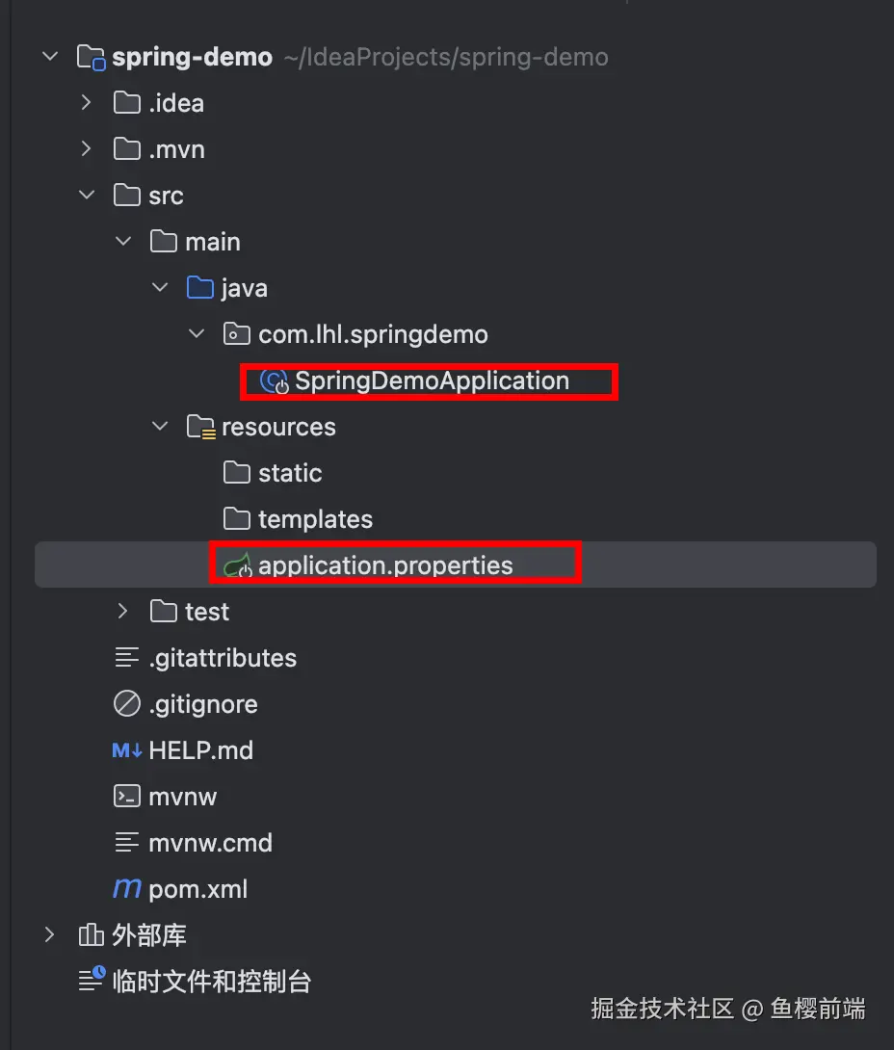
Task: Click the scratches and consoles icon
Action: click(x=92, y=980)
